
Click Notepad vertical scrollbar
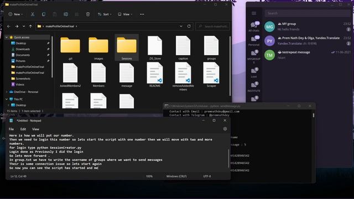(x=228, y=158)
